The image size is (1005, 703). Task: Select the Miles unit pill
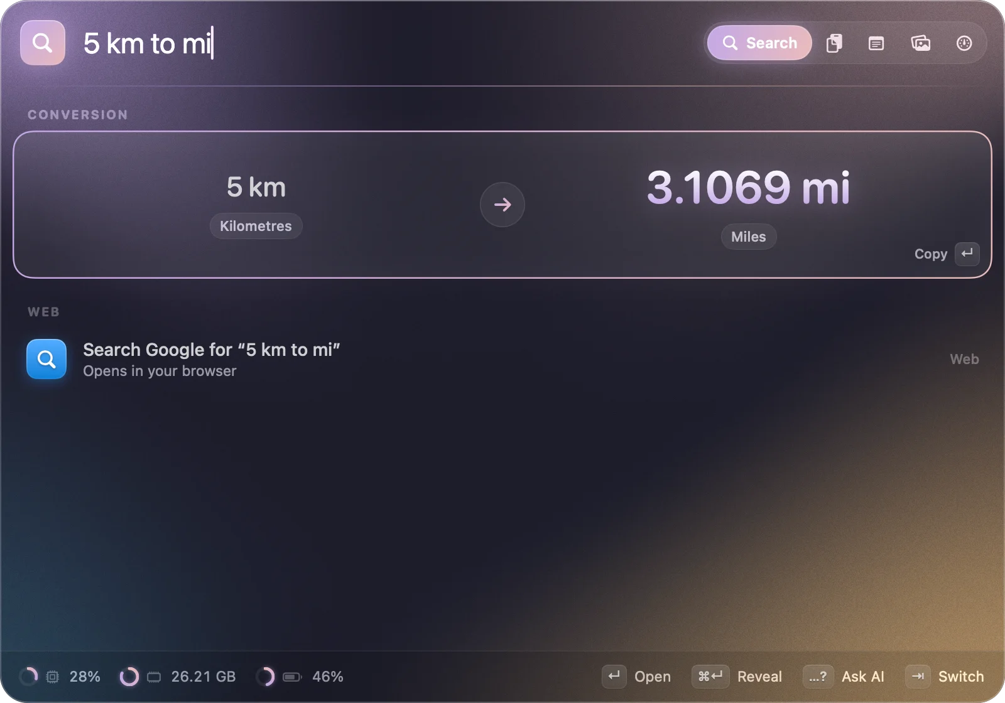(749, 237)
